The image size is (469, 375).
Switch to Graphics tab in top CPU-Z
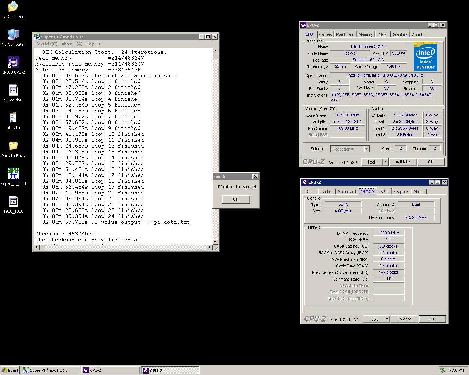(x=400, y=34)
